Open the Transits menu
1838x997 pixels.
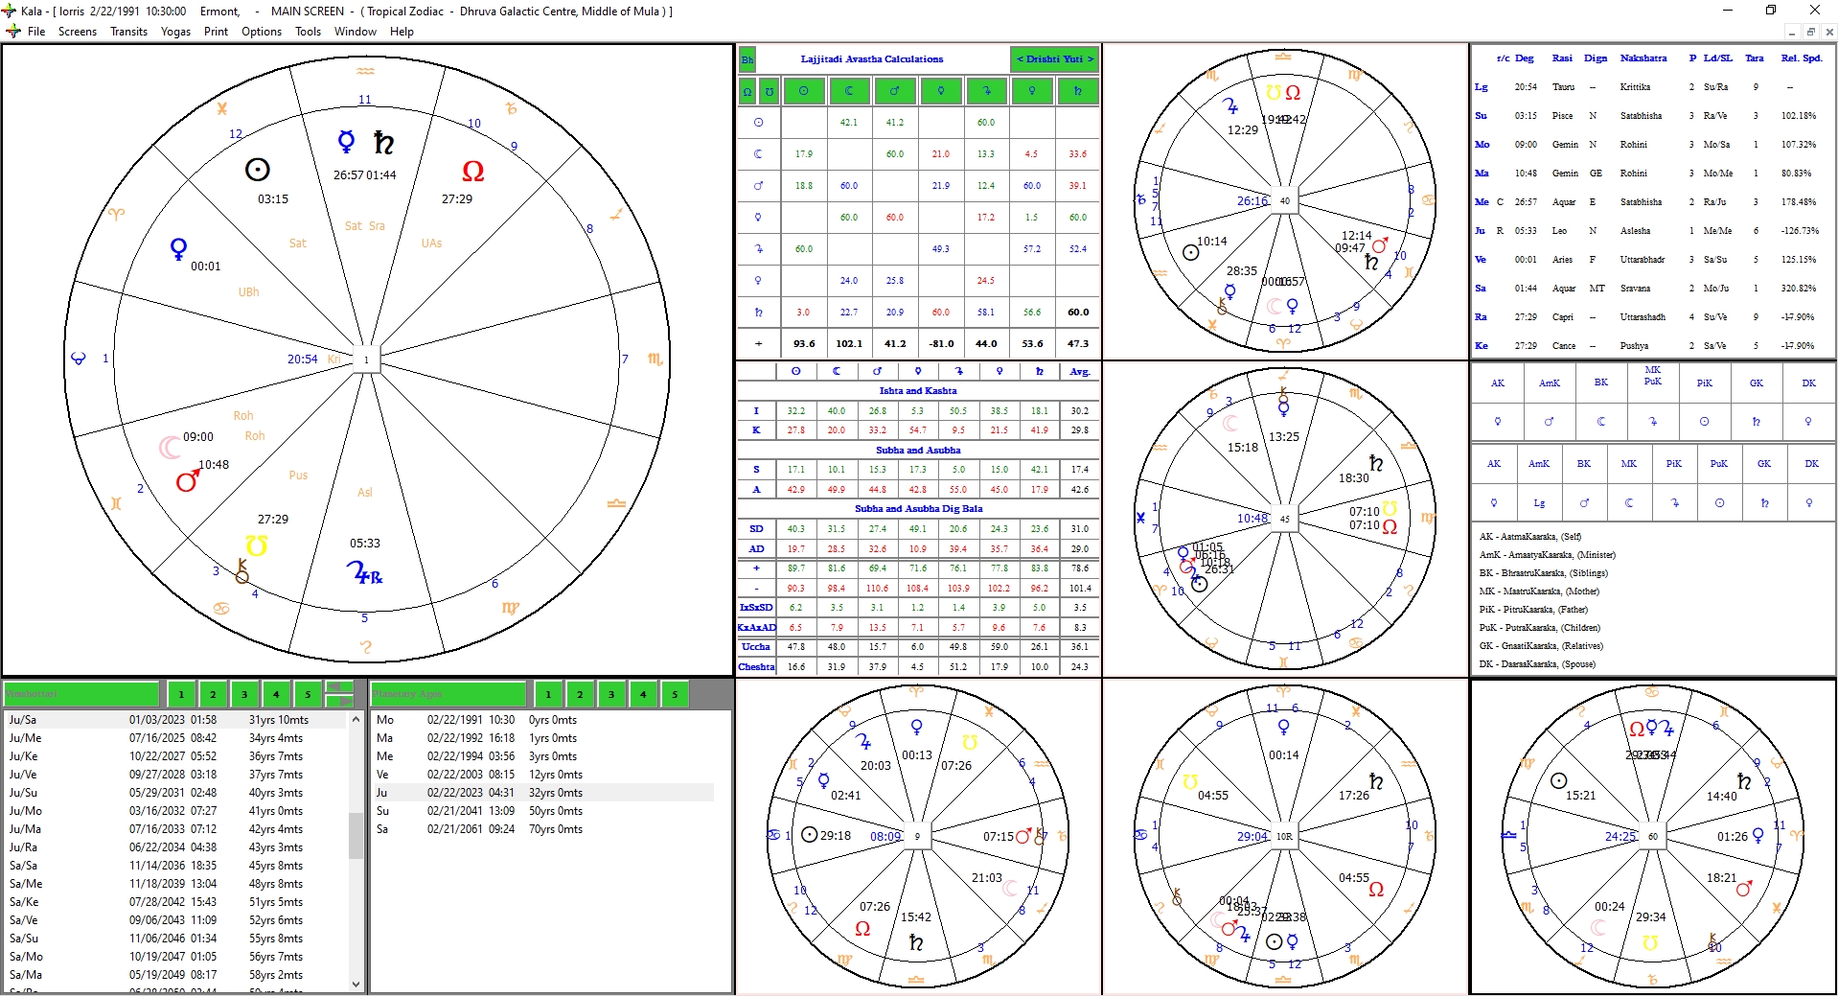pos(128,32)
